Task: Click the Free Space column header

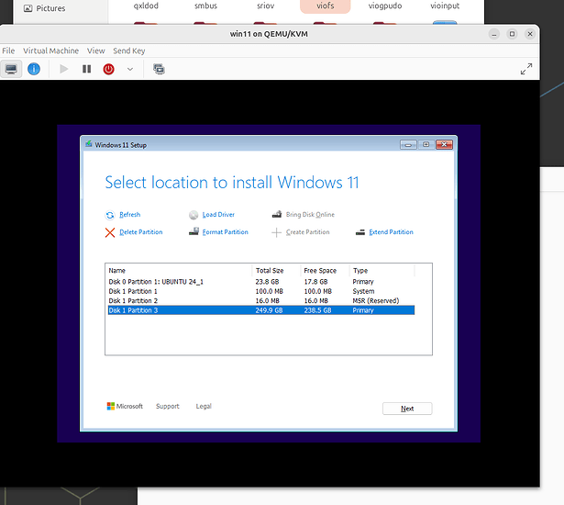Action: (325, 271)
